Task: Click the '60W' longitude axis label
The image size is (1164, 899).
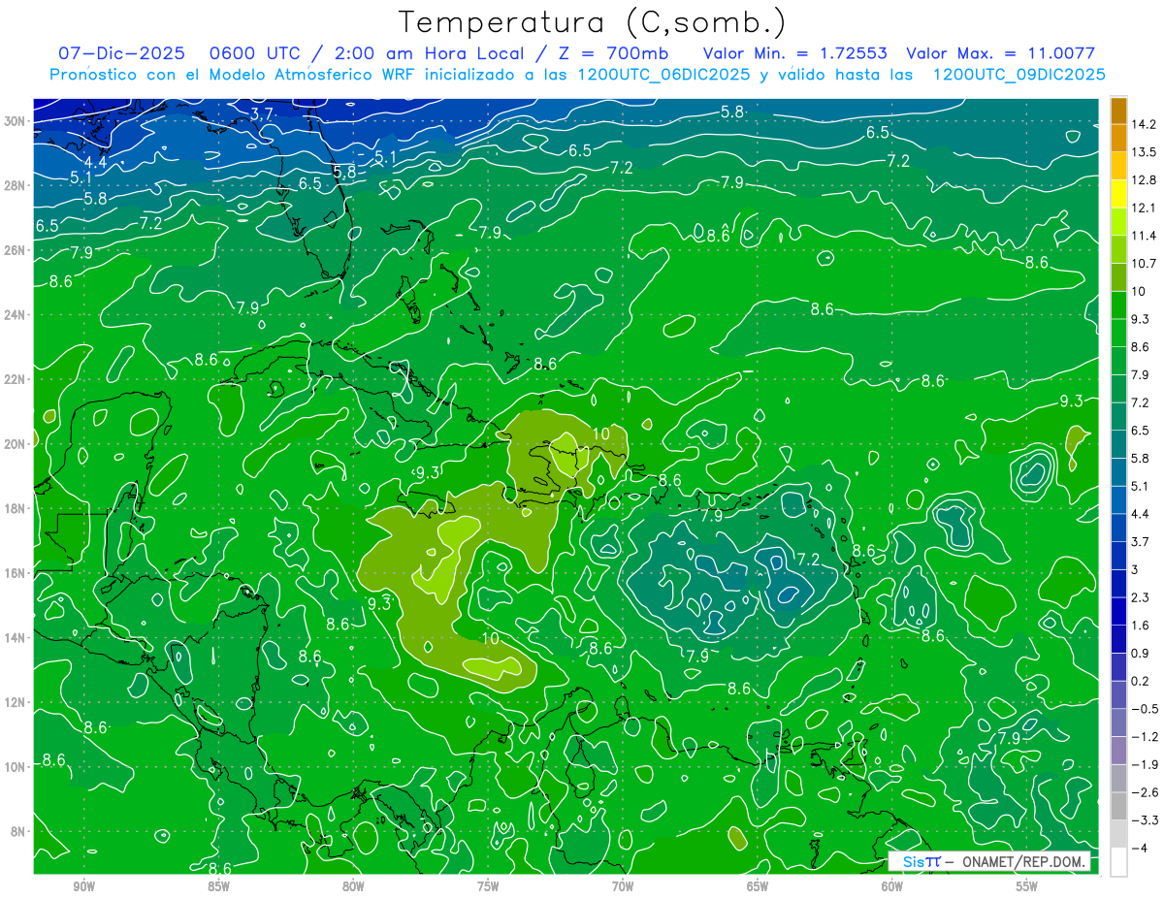Action: [892, 886]
